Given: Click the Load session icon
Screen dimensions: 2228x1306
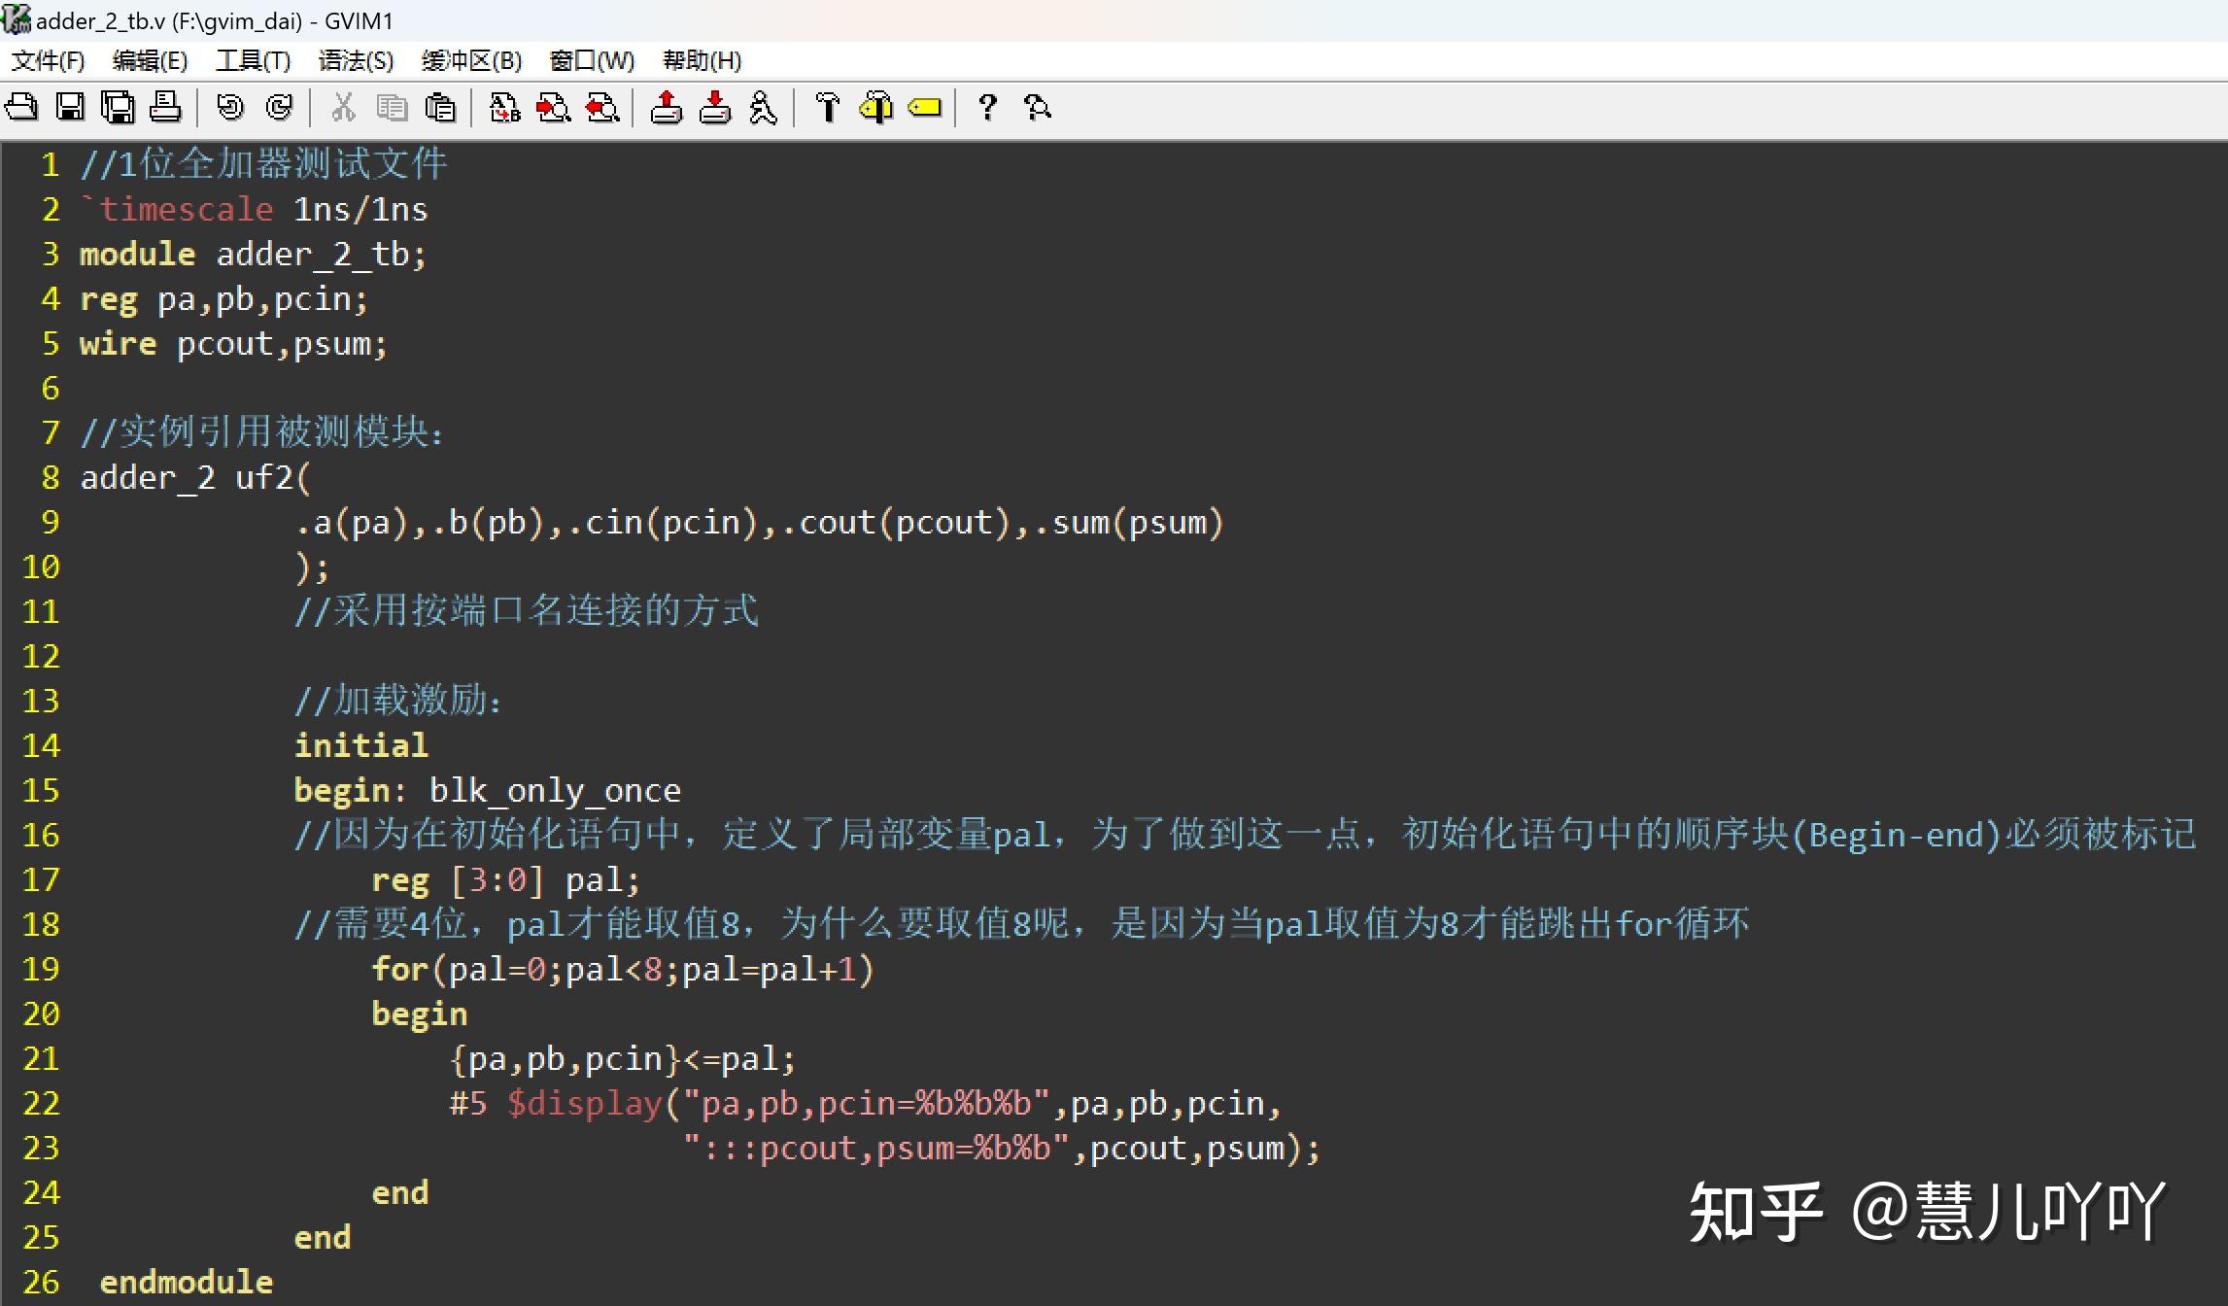Looking at the screenshot, I should pos(667,107).
